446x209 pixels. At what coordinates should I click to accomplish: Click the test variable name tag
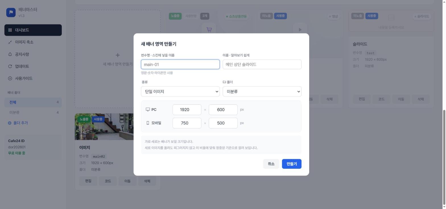(370, 53)
